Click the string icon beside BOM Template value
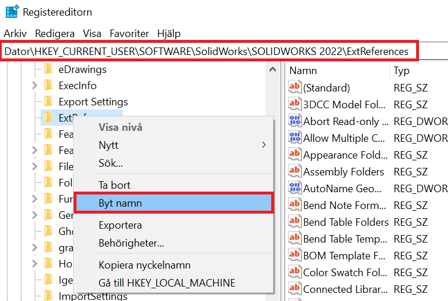The width and height of the screenshot is (448, 301). (x=295, y=256)
